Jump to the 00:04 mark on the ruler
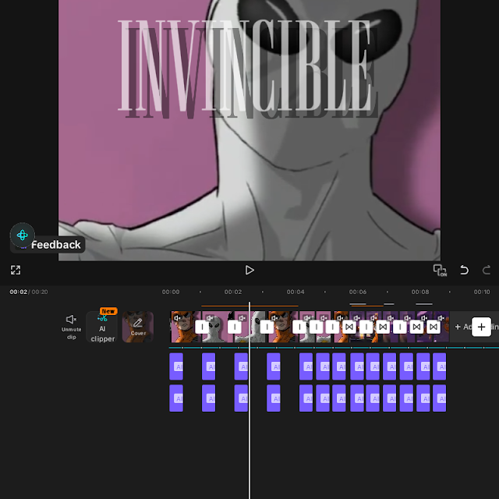 click(296, 292)
